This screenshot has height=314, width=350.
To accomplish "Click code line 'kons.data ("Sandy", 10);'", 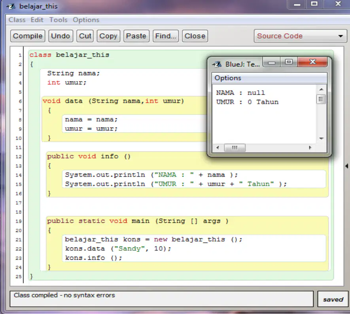I will click(x=118, y=249).
